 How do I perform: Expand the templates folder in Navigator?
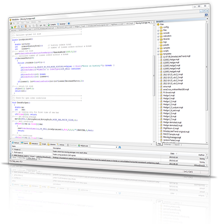pos(158,54)
